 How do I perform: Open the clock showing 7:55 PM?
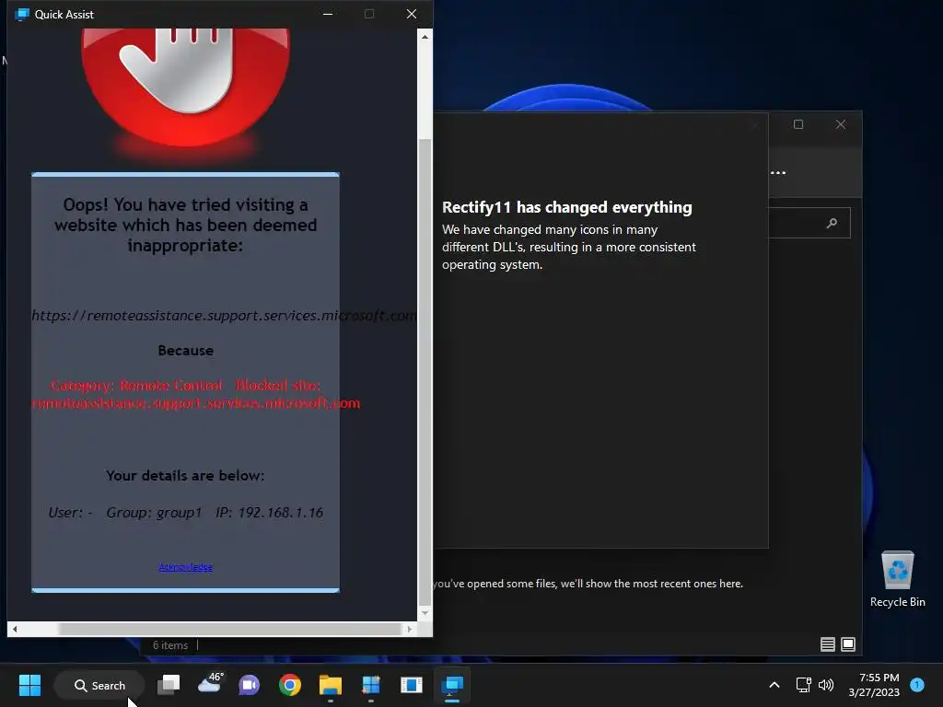pyautogui.click(x=874, y=685)
